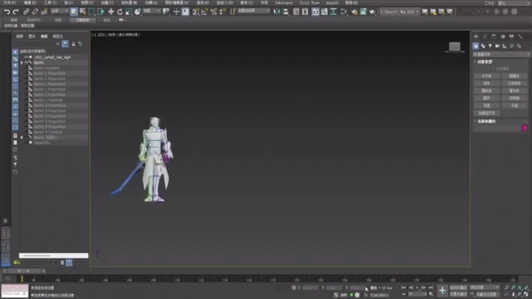The width and height of the screenshot is (532, 299).
Task: Switch to Modify command panel tab
Action: 485,37
